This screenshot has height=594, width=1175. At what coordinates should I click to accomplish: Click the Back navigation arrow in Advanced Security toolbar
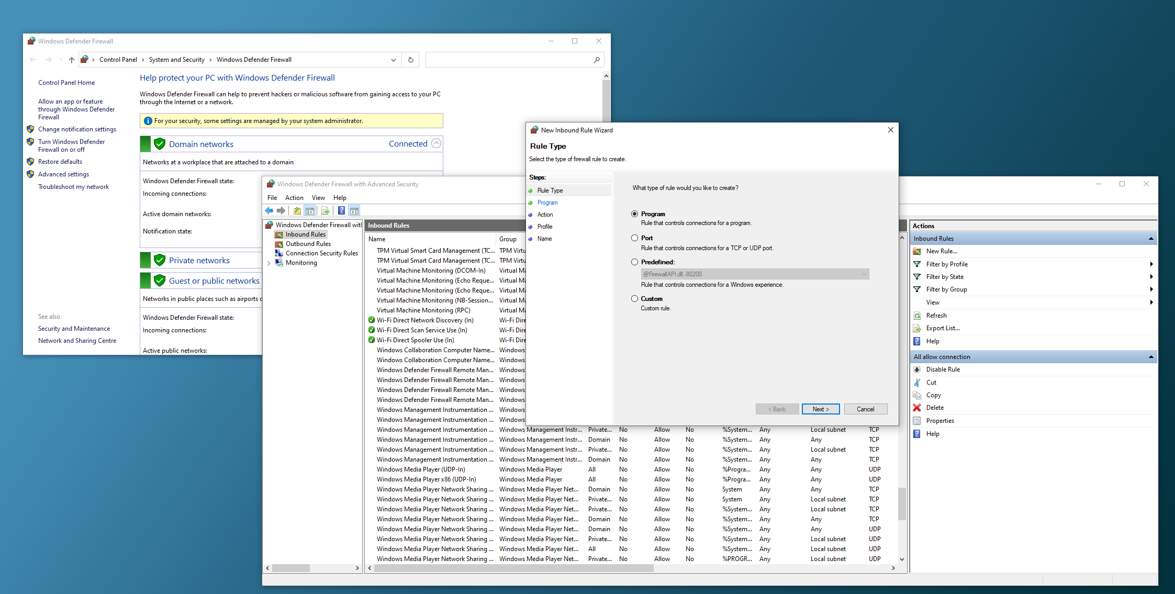(x=270, y=210)
